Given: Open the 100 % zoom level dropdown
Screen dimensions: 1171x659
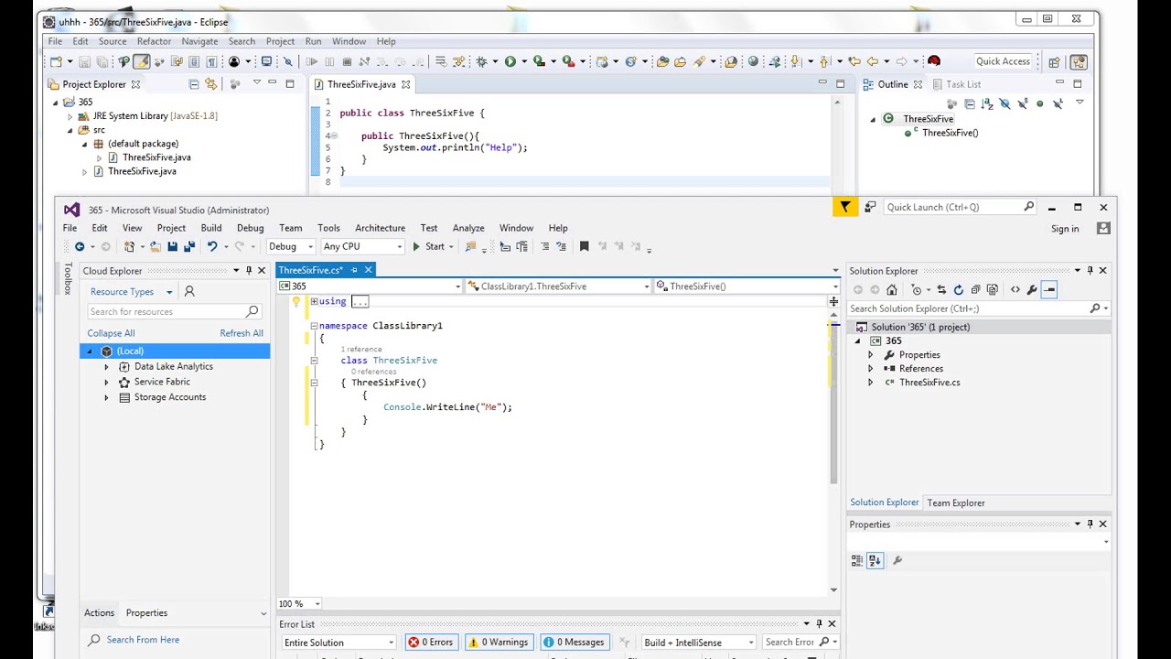Looking at the screenshot, I should [x=299, y=604].
